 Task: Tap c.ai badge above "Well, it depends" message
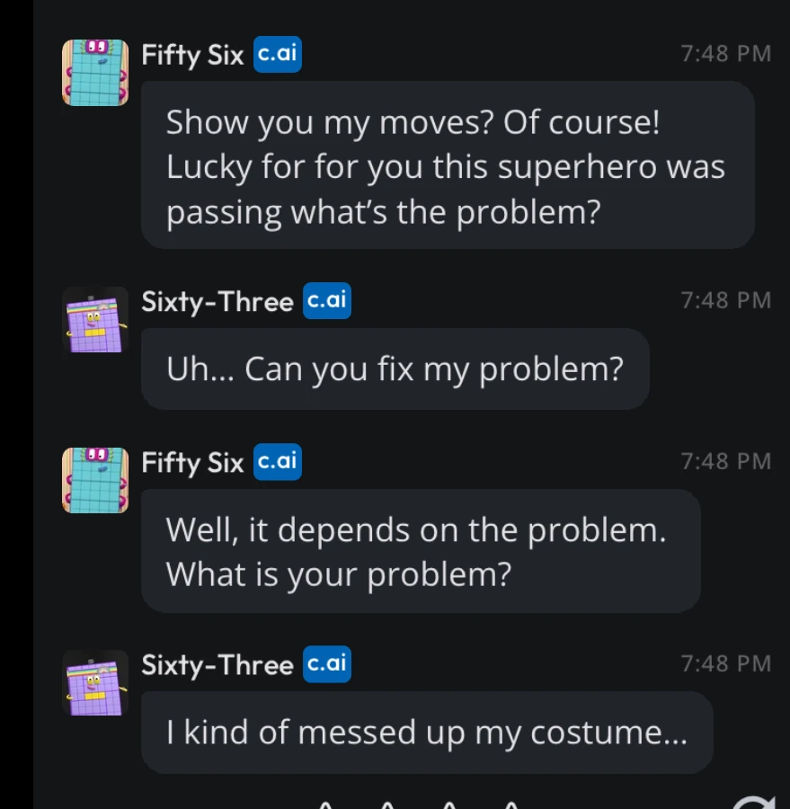tap(277, 462)
